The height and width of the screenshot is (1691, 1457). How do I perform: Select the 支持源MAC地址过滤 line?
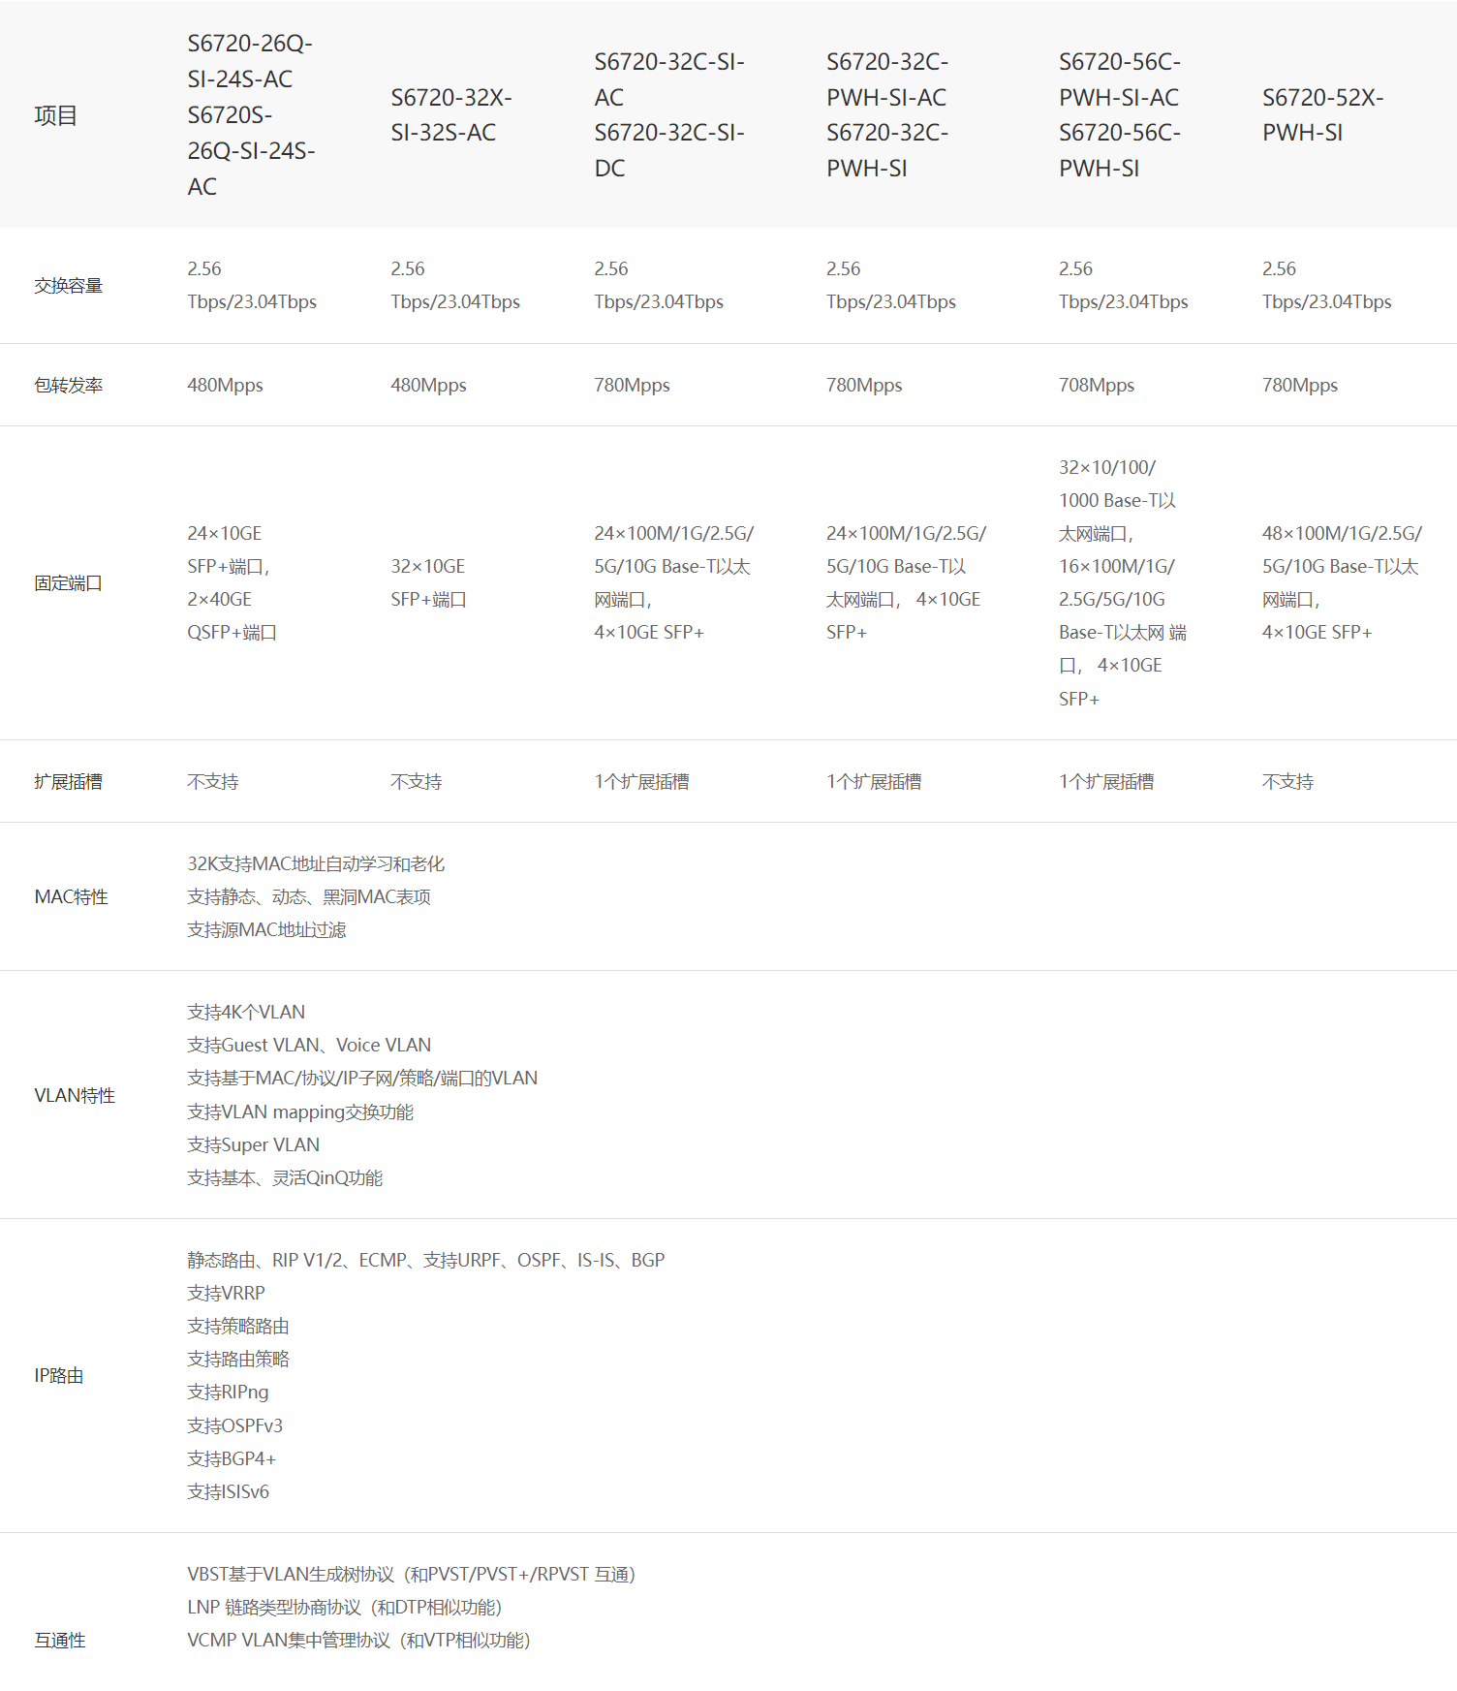tap(266, 930)
